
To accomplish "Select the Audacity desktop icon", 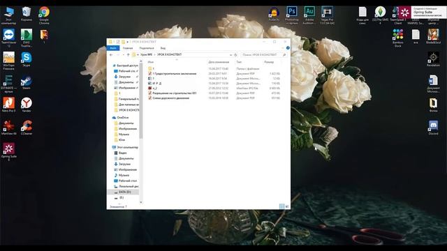I will [274, 14].
